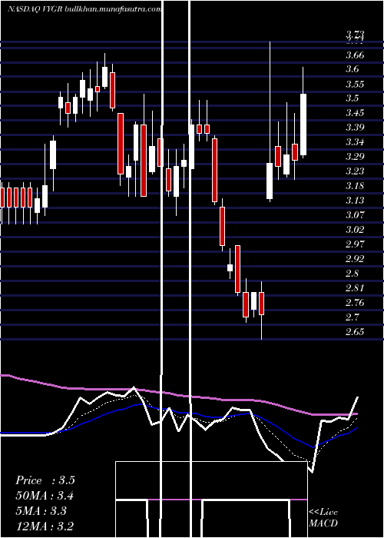
Task: Click the 2.97 price axis label
Action: pyautogui.click(x=355, y=244)
